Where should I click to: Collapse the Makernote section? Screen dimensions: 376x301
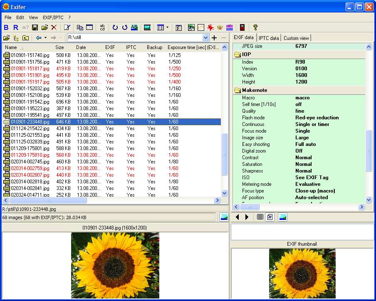coord(238,90)
